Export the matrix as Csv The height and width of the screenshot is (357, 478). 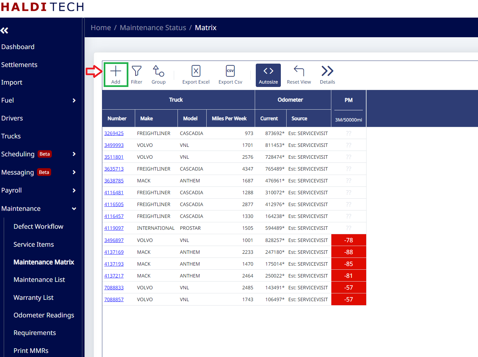click(x=230, y=75)
